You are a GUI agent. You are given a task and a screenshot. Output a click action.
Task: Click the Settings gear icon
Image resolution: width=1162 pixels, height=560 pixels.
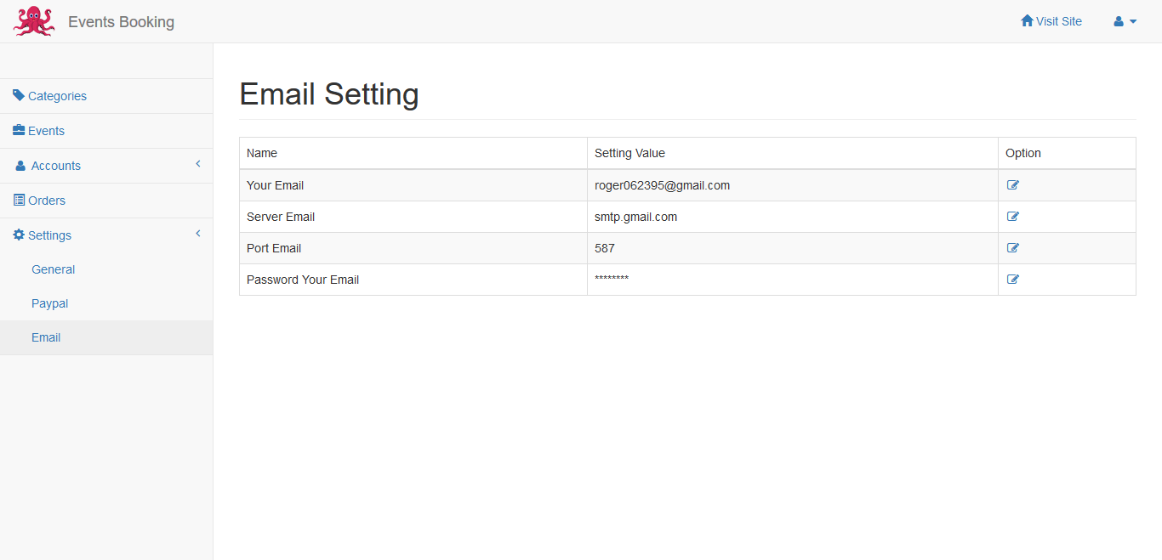pyautogui.click(x=19, y=235)
